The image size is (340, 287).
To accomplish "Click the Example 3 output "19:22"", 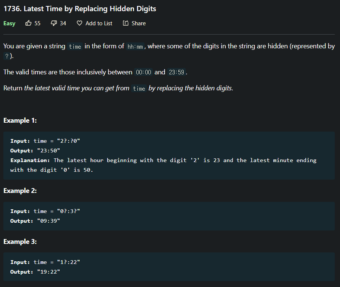I will (x=48, y=272).
